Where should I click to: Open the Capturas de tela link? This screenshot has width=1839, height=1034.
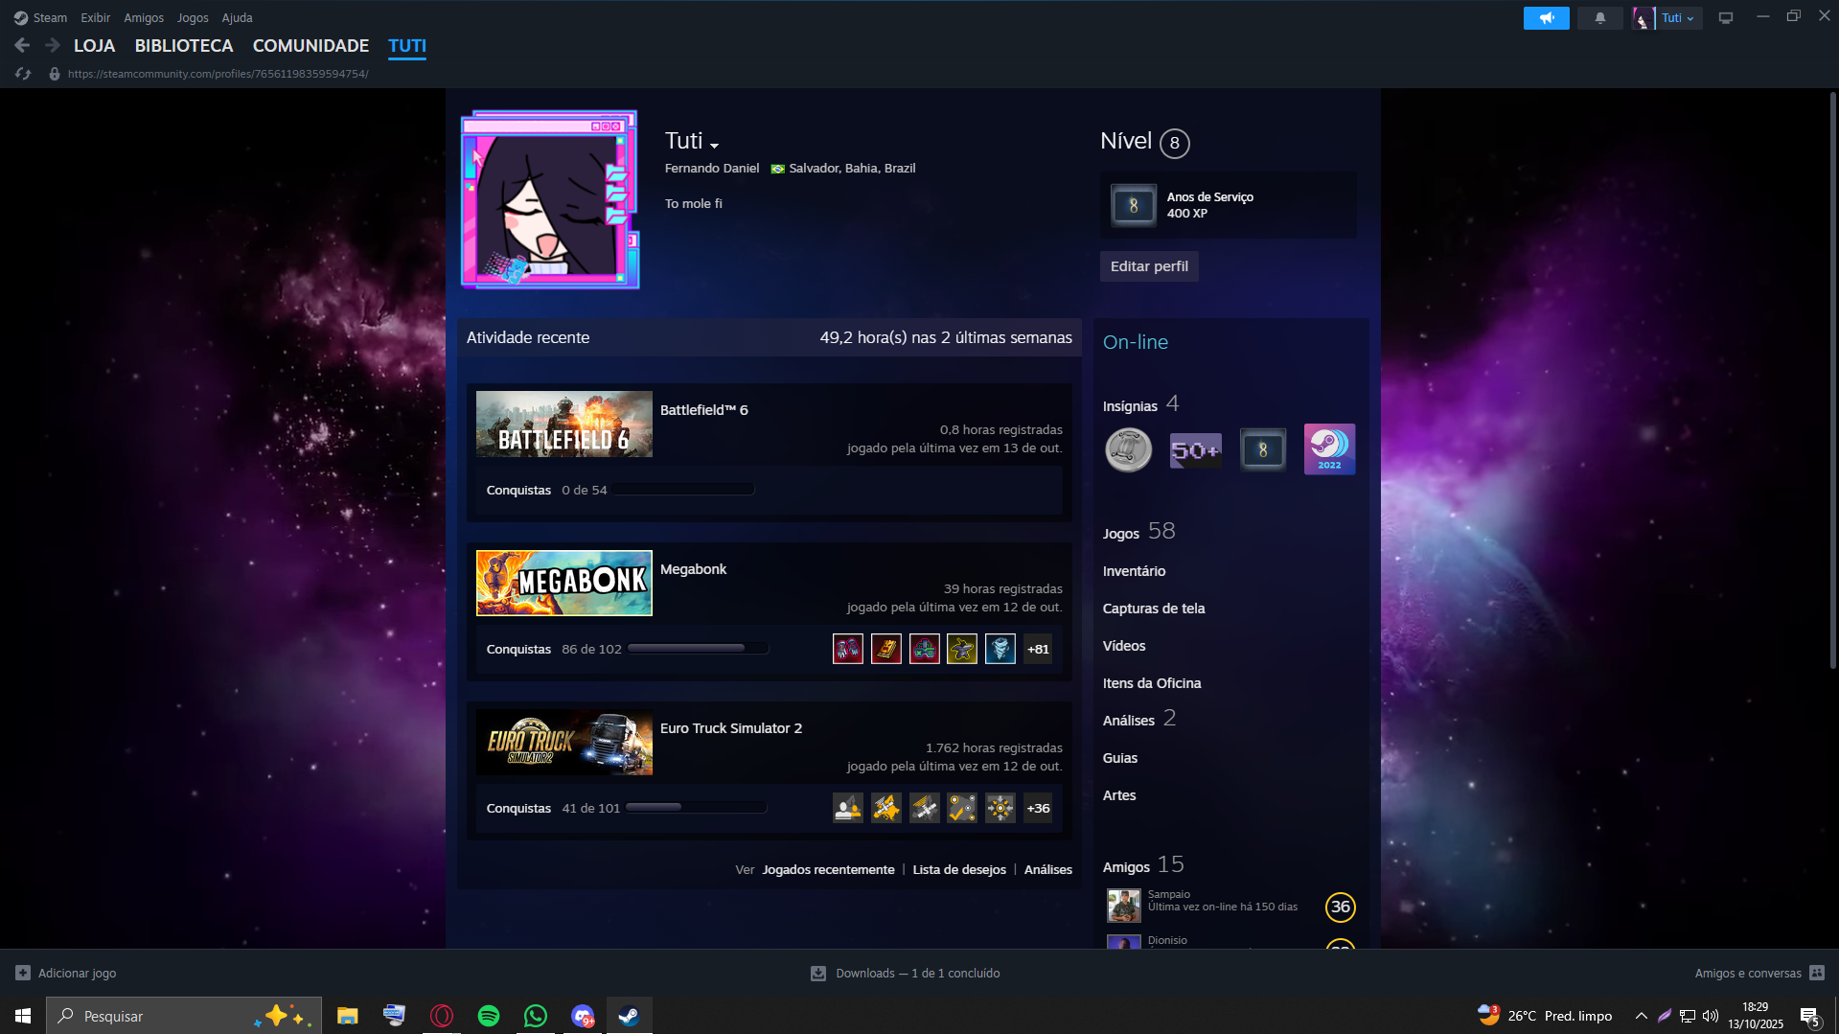pos(1153,609)
